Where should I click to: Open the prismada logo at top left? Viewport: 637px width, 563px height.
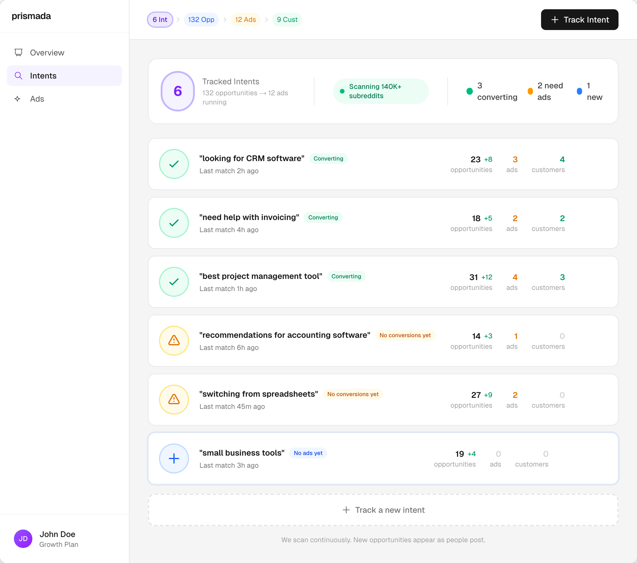click(31, 16)
